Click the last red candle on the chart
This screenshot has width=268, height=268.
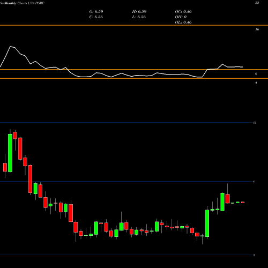[x=243, y=202]
